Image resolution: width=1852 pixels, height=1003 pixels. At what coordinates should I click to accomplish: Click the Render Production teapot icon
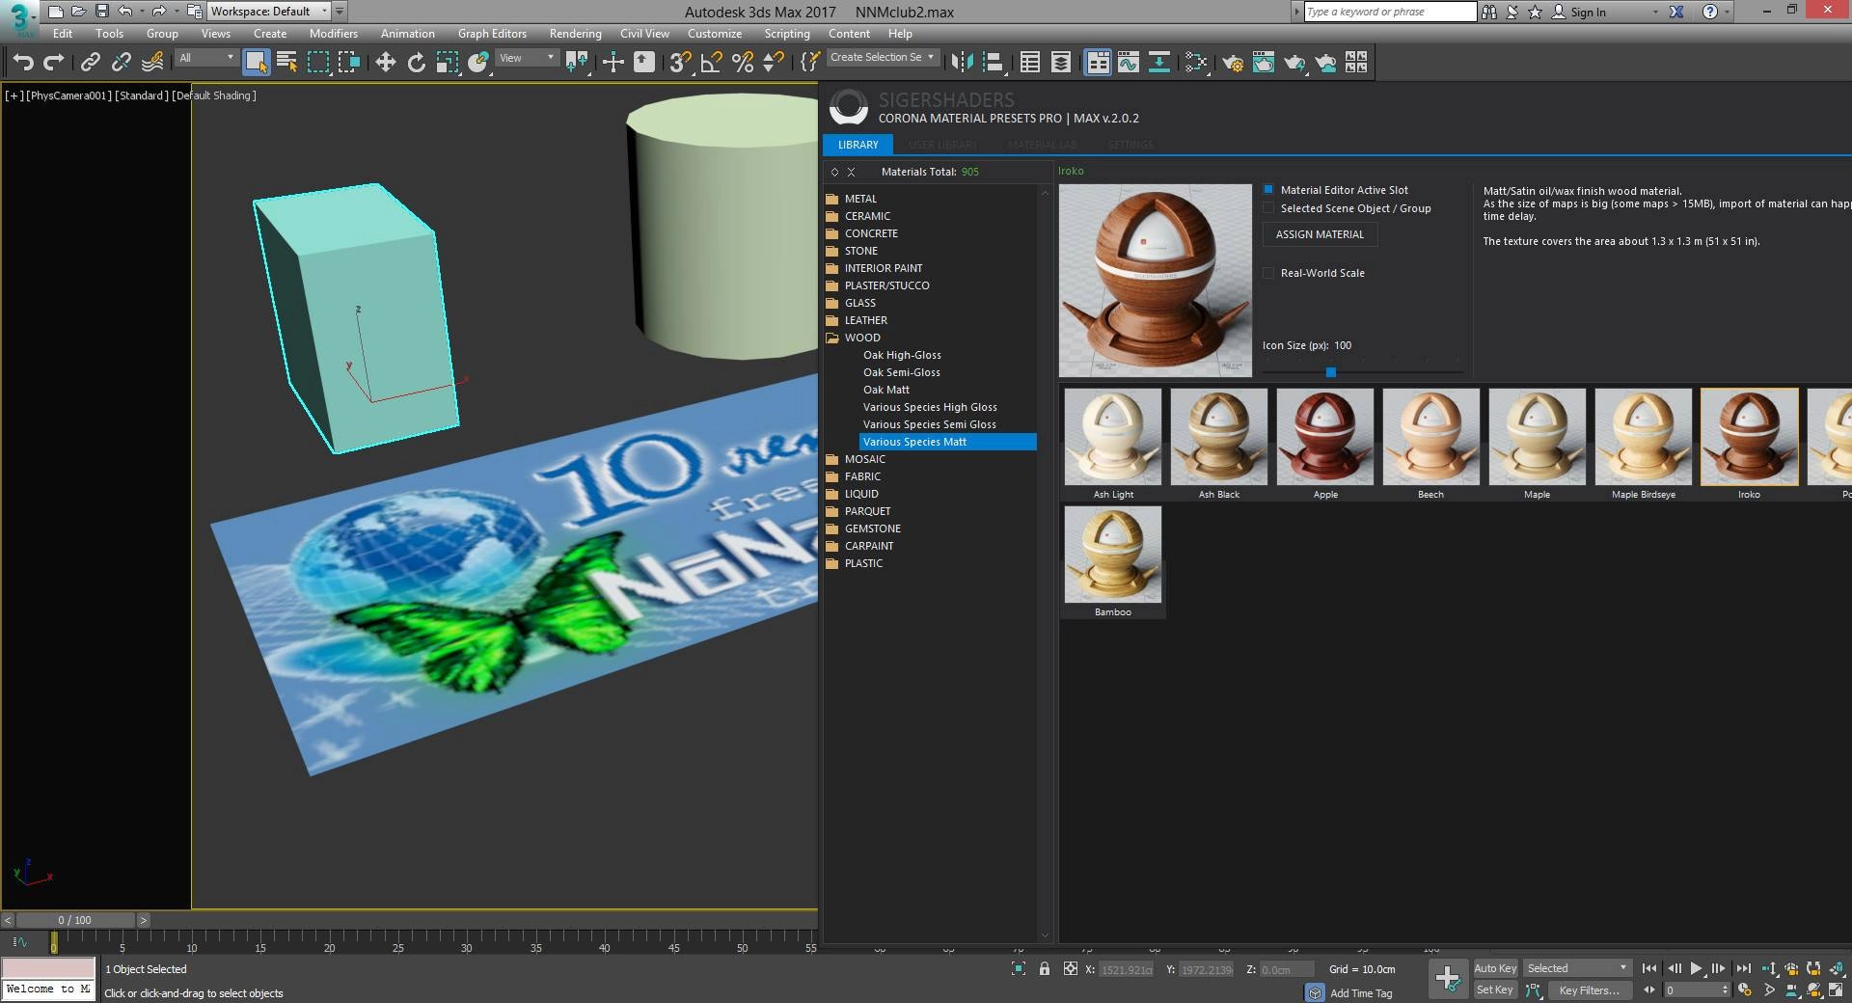(1294, 63)
